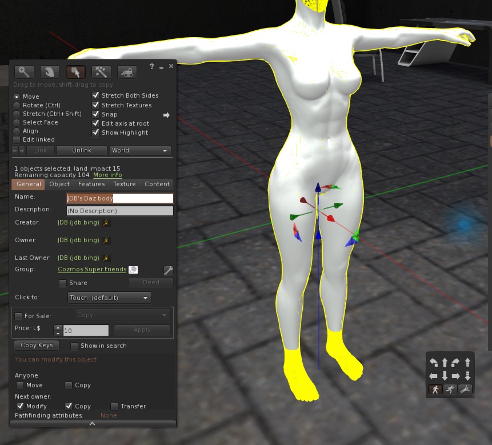
Task: Toggle the Snap checkbox
Action: point(95,114)
